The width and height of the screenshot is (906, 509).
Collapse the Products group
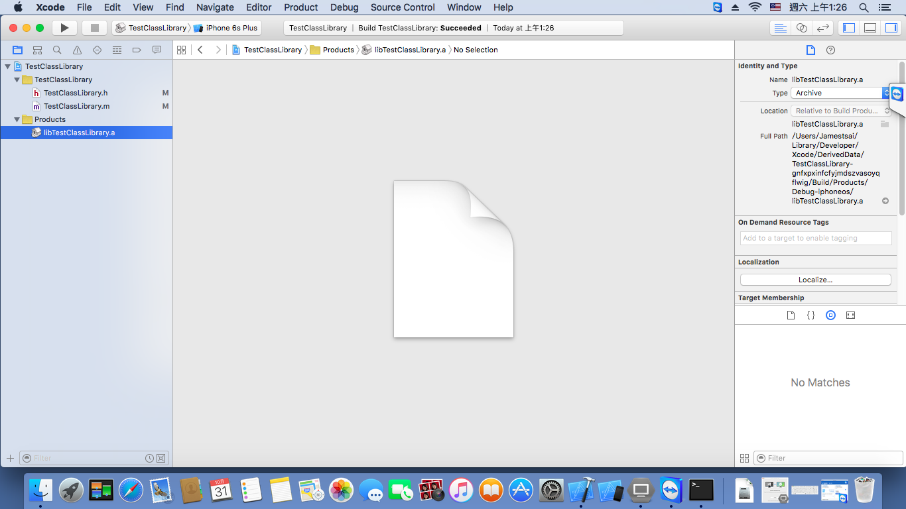[17, 119]
